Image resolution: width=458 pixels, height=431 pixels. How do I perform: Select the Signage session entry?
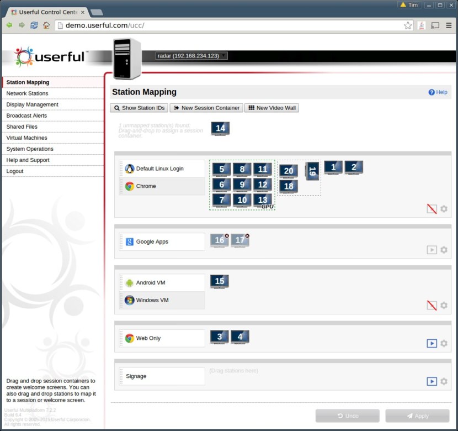tap(162, 376)
